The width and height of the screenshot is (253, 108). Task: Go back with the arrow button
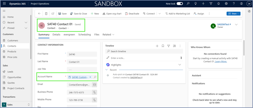pyautogui.click(x=39, y=14)
